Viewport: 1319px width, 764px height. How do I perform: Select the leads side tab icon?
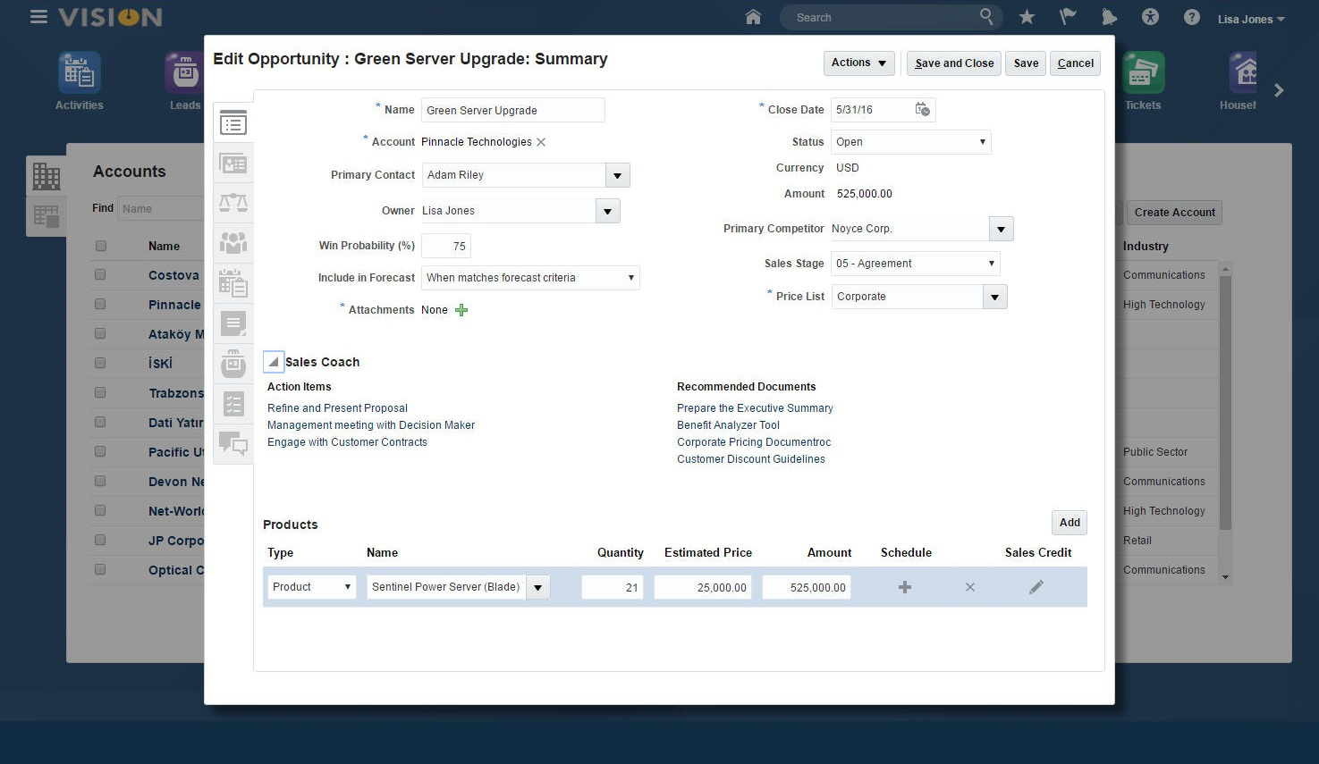pyautogui.click(x=233, y=364)
